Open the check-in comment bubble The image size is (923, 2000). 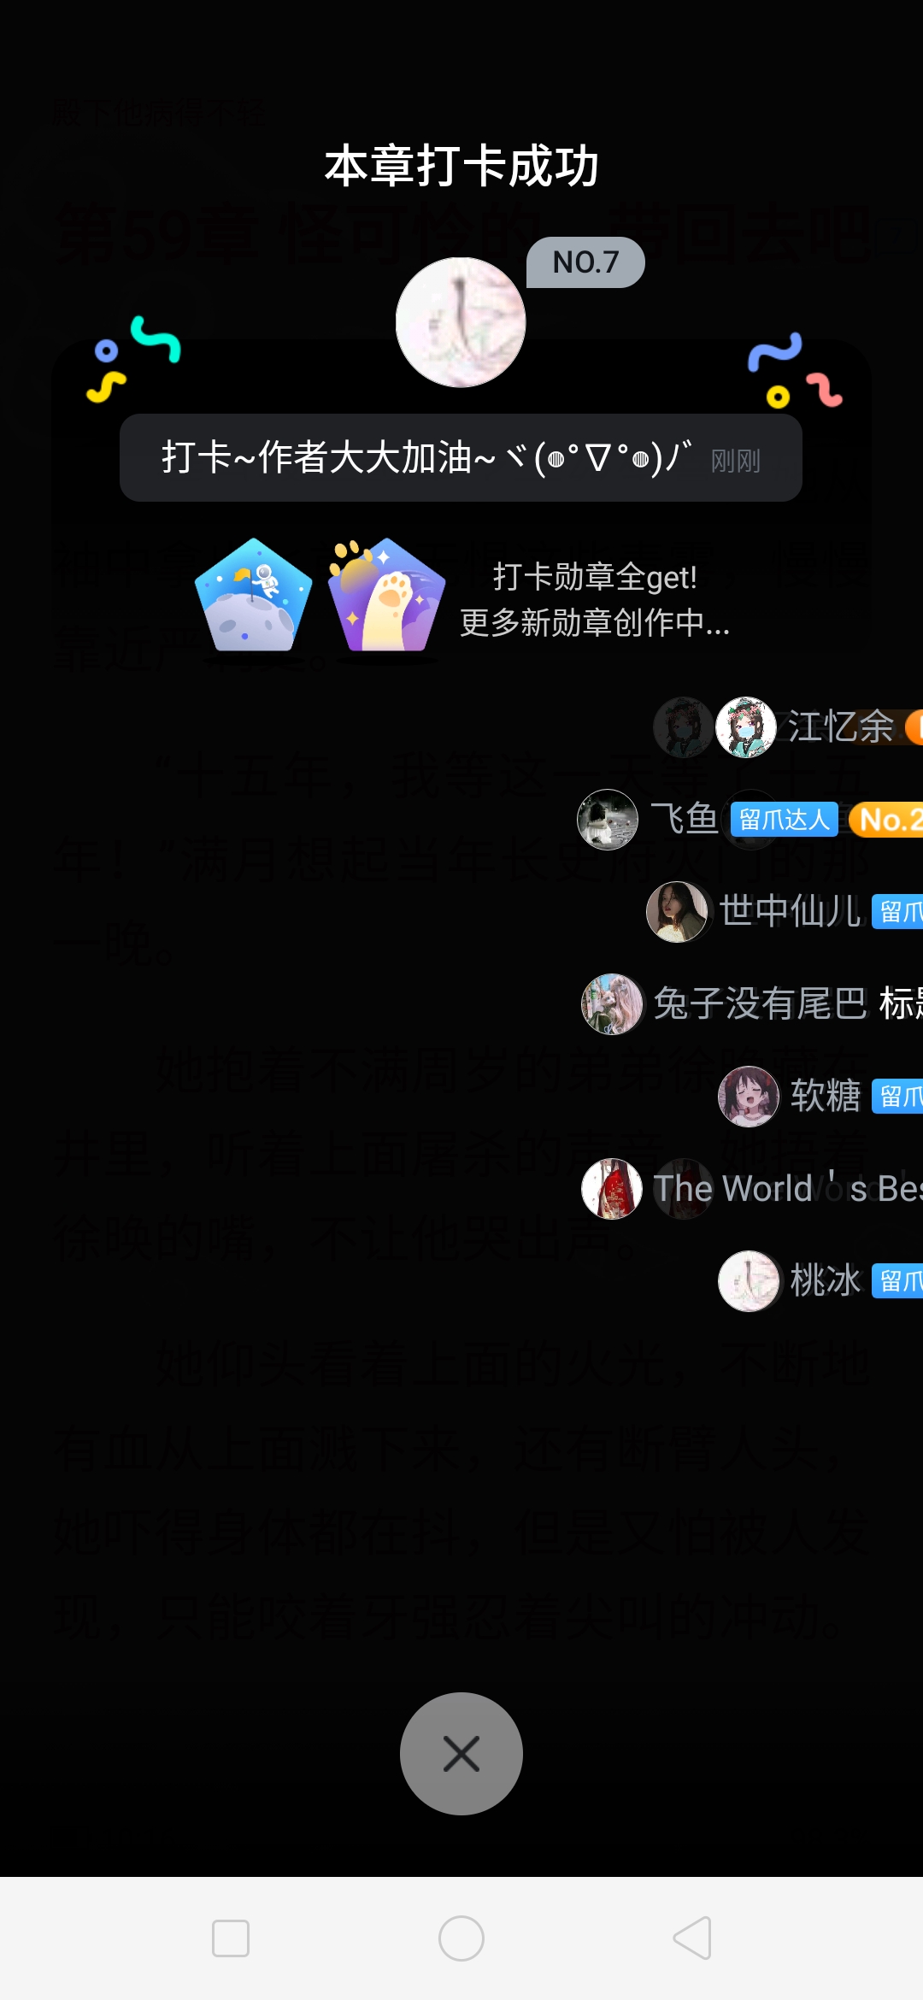(461, 458)
